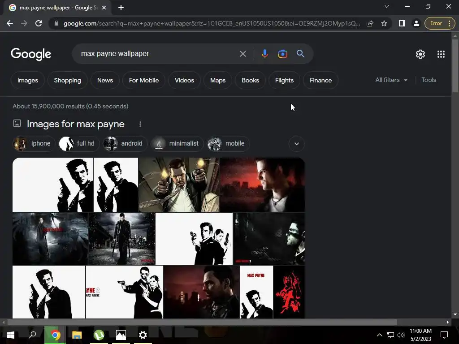Switch to the Finance filter
This screenshot has height=344, width=459.
pos(320,80)
